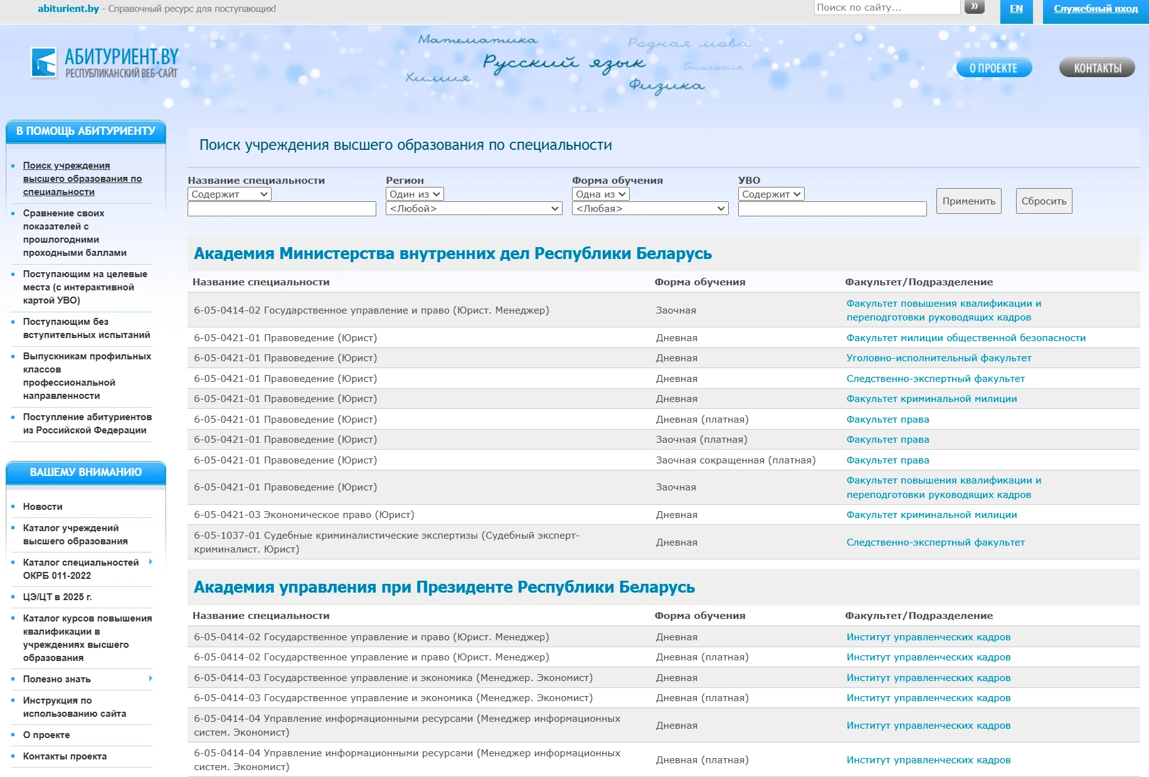Viewport: 1149px width, 777px height.
Task: Open Факультет криминальной милиции link in Экономическое право row
Action: pos(931,515)
